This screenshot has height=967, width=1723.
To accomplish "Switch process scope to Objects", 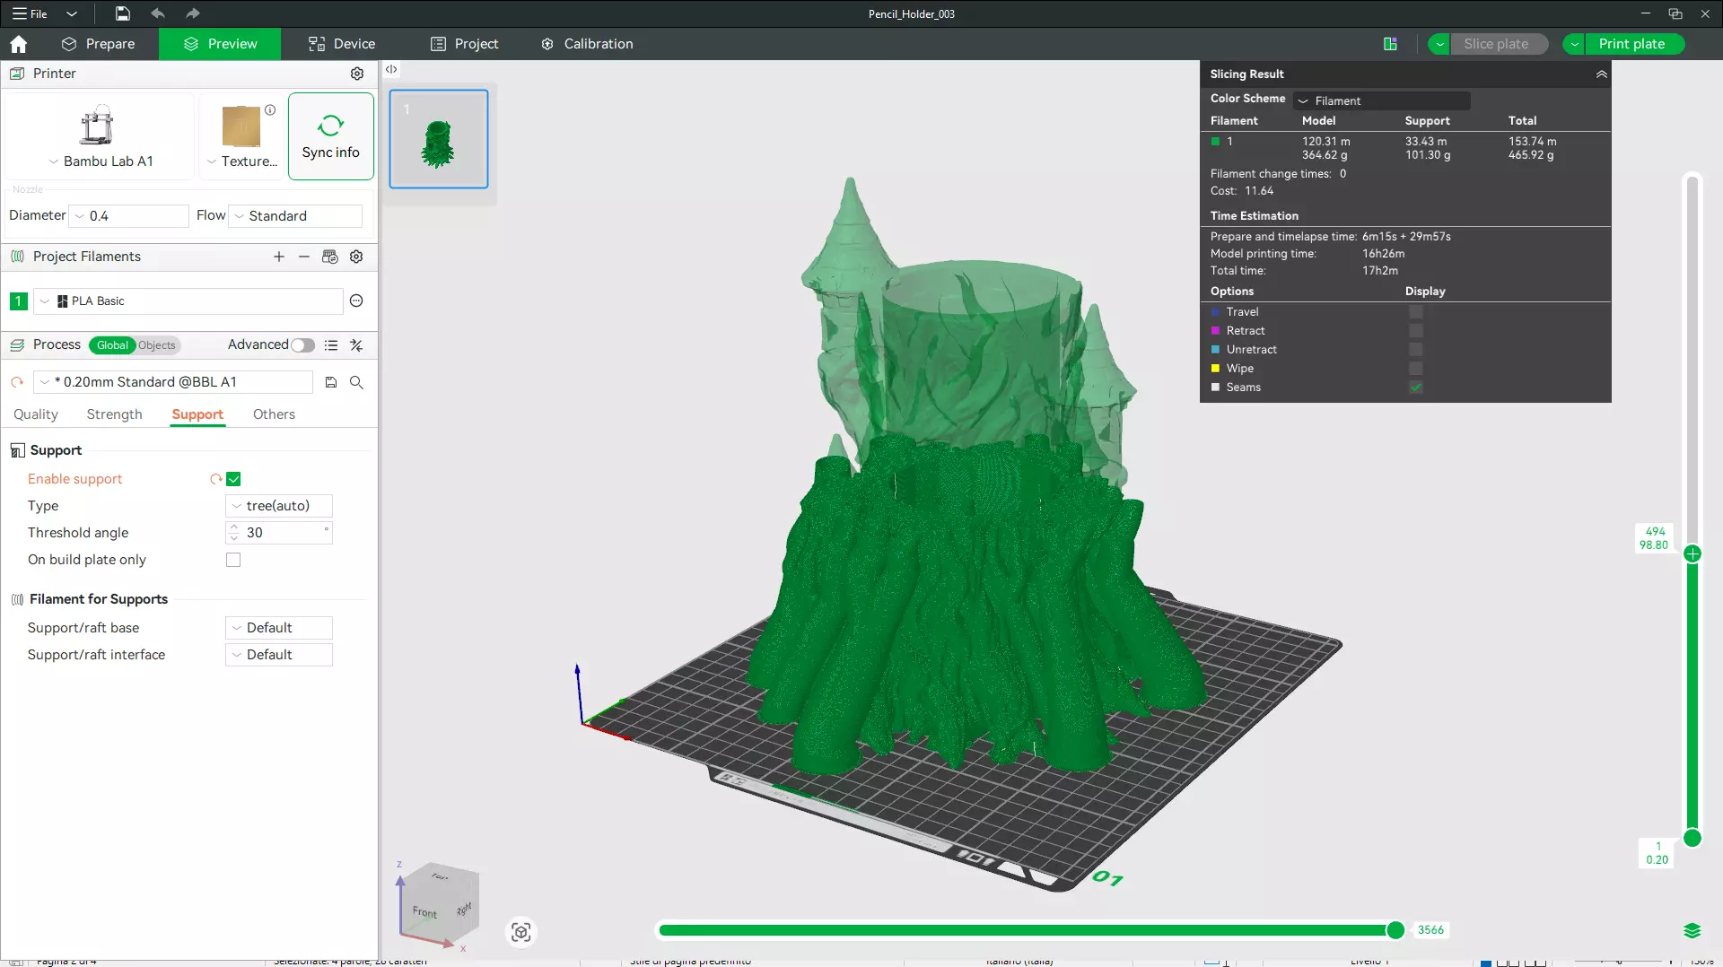I will pos(157,345).
